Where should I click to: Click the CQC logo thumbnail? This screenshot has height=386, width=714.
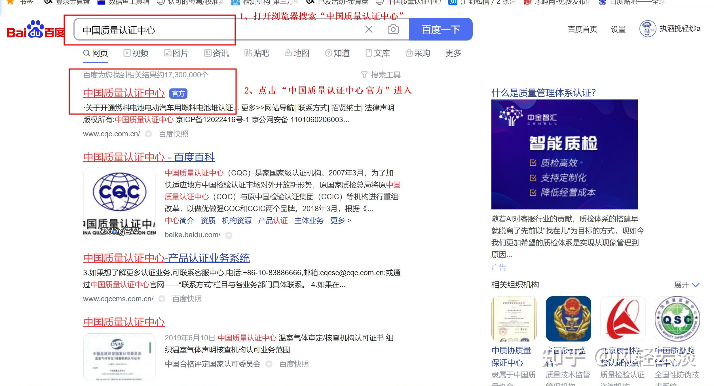point(119,203)
